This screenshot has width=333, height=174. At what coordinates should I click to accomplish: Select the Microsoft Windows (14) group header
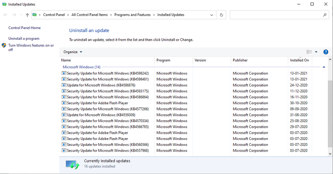tap(82, 67)
